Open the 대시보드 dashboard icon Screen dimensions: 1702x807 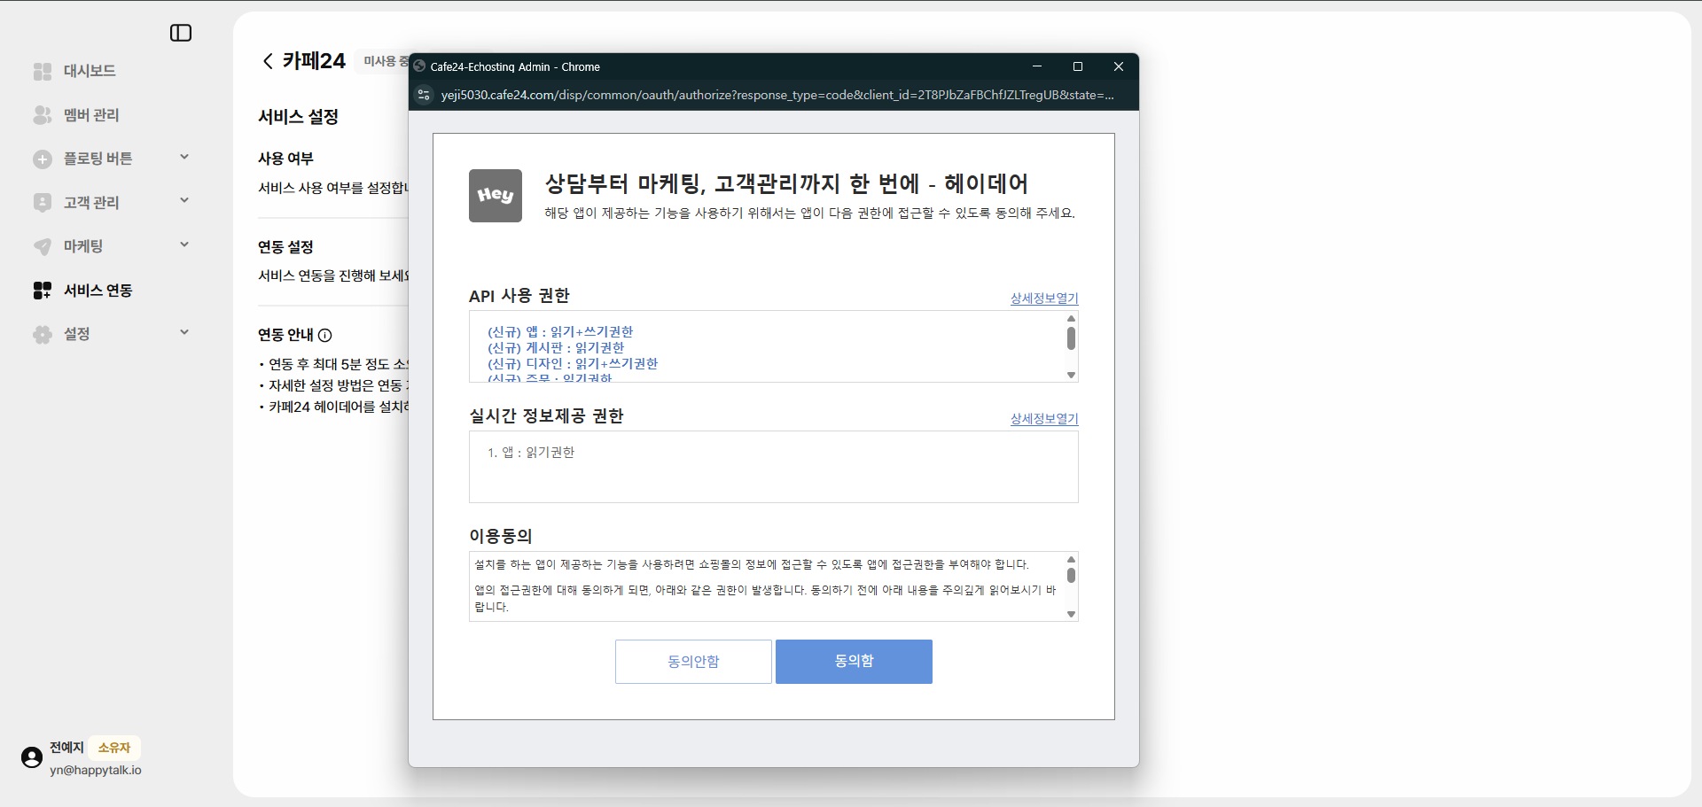[43, 71]
